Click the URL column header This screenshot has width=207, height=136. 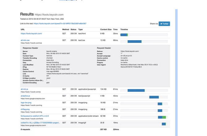[x=23, y=29]
